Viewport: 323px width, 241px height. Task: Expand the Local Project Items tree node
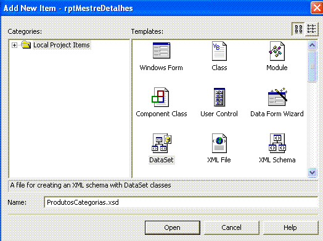(14, 45)
